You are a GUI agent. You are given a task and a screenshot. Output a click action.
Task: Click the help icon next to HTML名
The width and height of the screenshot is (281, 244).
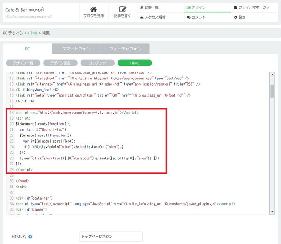[30, 237]
